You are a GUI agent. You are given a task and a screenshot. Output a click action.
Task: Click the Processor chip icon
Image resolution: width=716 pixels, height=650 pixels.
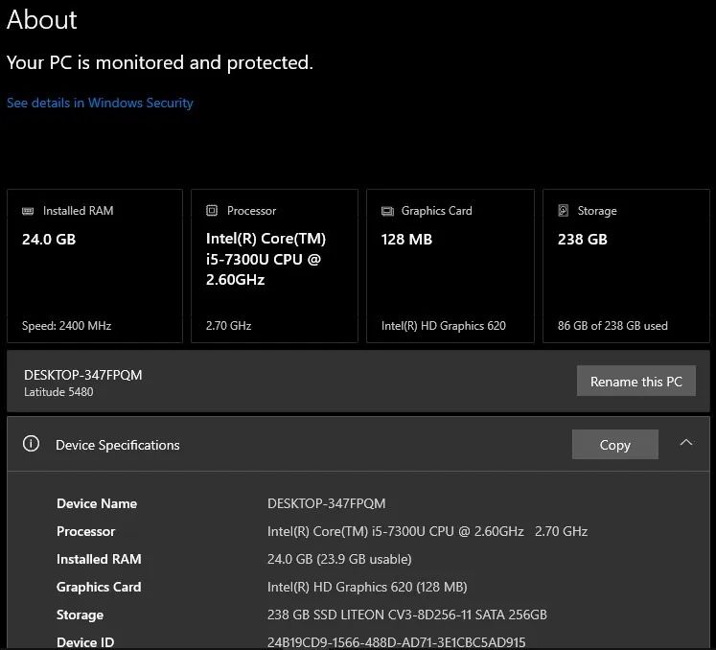point(212,210)
